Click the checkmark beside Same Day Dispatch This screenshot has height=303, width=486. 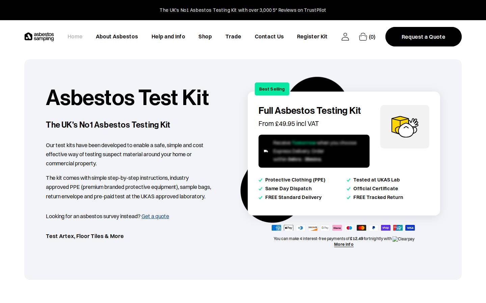(x=260, y=189)
